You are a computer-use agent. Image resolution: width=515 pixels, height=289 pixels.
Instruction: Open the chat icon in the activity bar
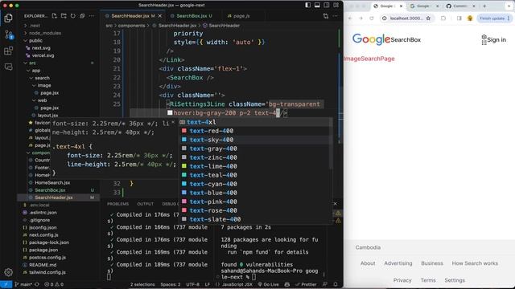coord(9,67)
